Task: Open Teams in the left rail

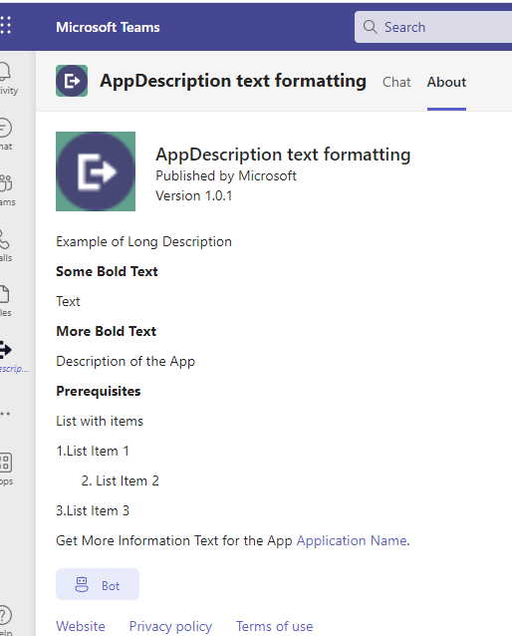Action: coord(7,189)
